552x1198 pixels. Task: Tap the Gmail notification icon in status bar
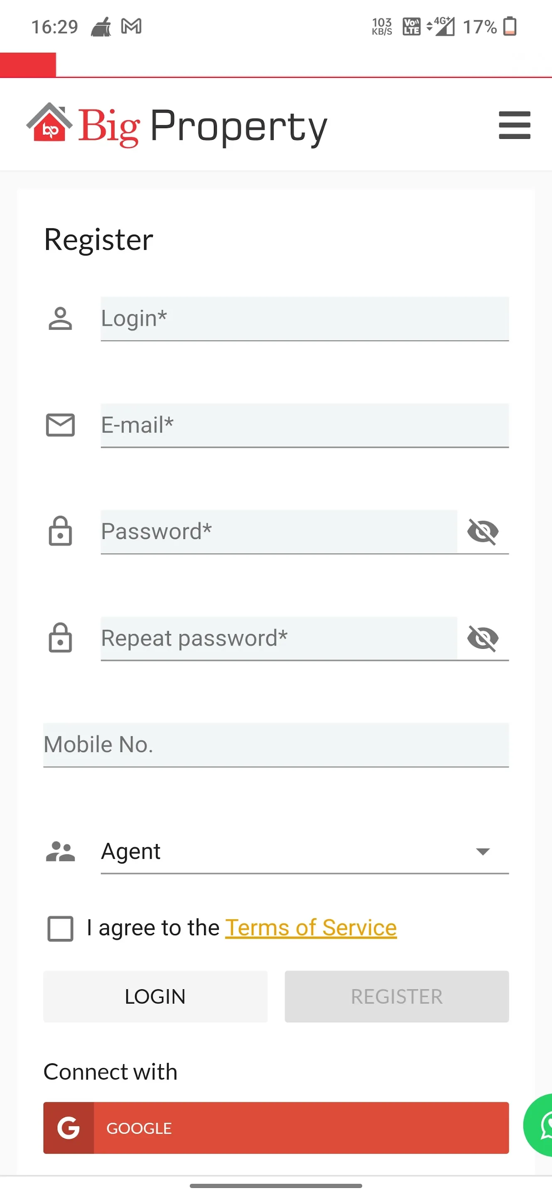click(x=131, y=27)
